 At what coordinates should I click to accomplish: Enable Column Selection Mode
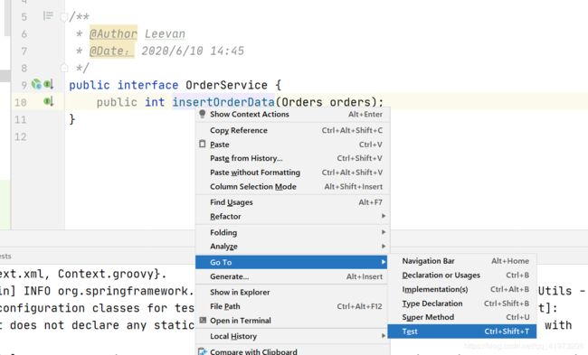[x=293, y=186]
